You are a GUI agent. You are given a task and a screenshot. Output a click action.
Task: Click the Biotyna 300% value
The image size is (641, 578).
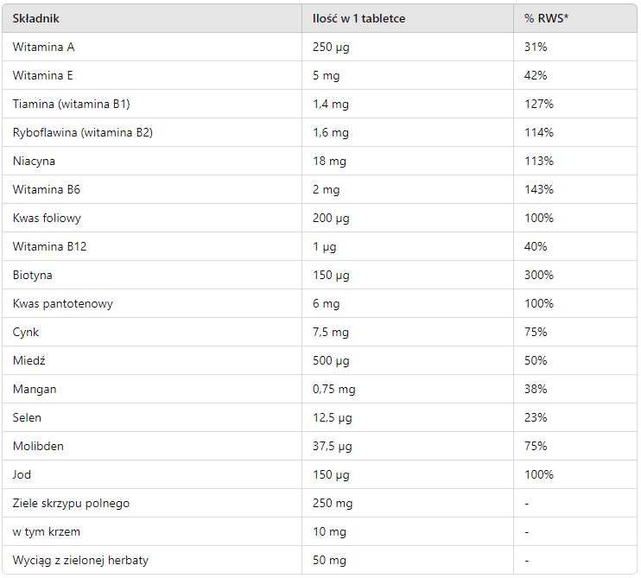coord(539,275)
